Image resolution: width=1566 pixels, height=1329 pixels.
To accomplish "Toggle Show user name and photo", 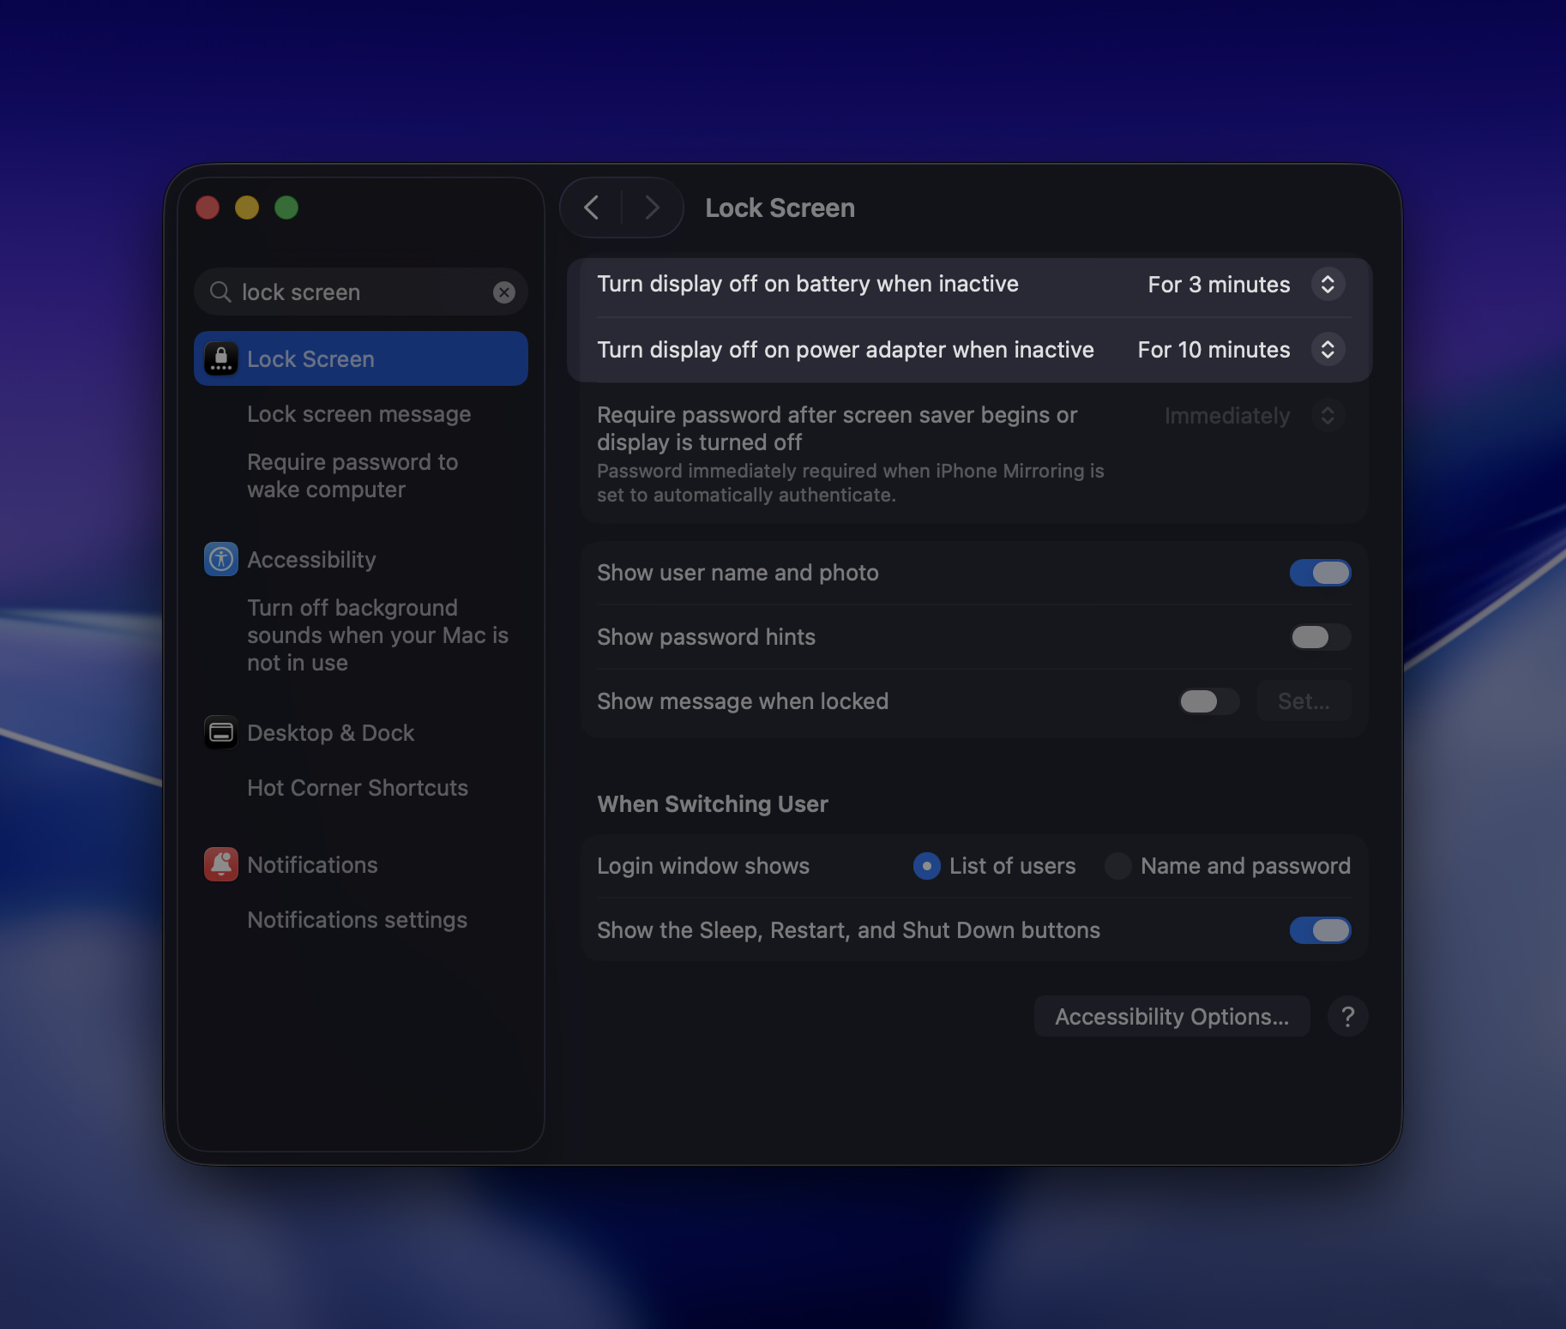I will click(x=1320, y=573).
